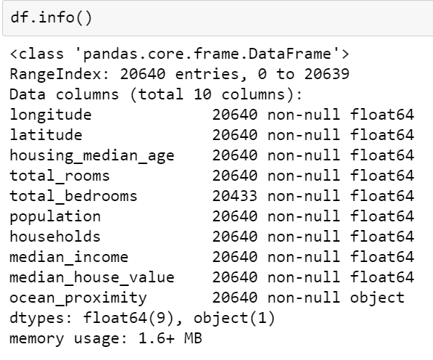433x360 pixels.
Task: Click the median_house_value column name
Action: click(92, 277)
